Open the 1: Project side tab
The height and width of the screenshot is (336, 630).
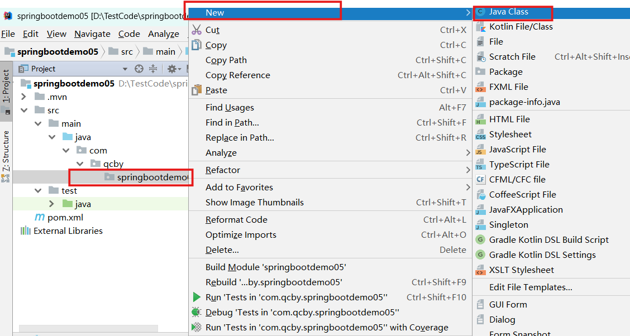coord(6,92)
